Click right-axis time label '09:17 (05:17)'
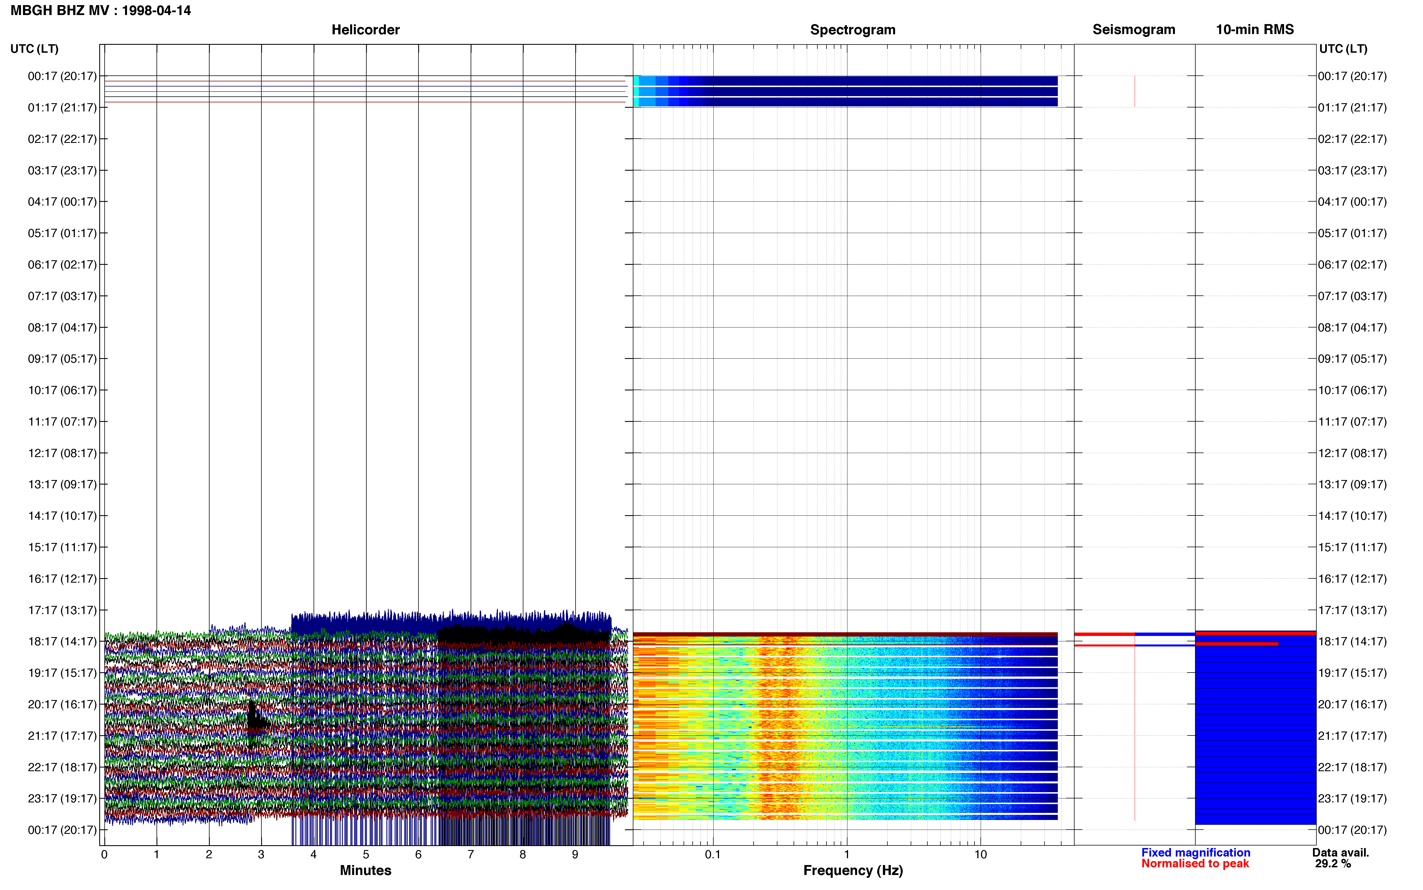The height and width of the screenshot is (890, 1423). 1352,359
